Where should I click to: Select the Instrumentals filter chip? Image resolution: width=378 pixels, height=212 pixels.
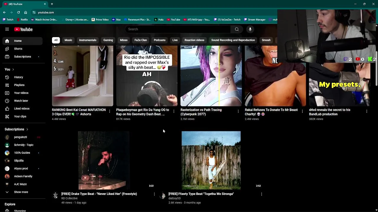[88, 40]
